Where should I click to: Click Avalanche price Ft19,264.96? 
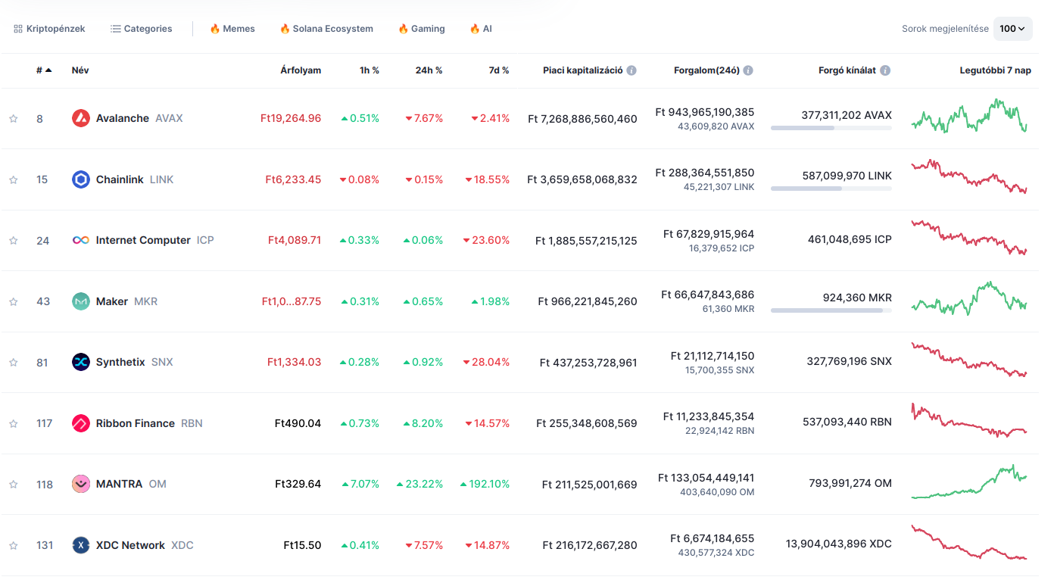coord(291,118)
